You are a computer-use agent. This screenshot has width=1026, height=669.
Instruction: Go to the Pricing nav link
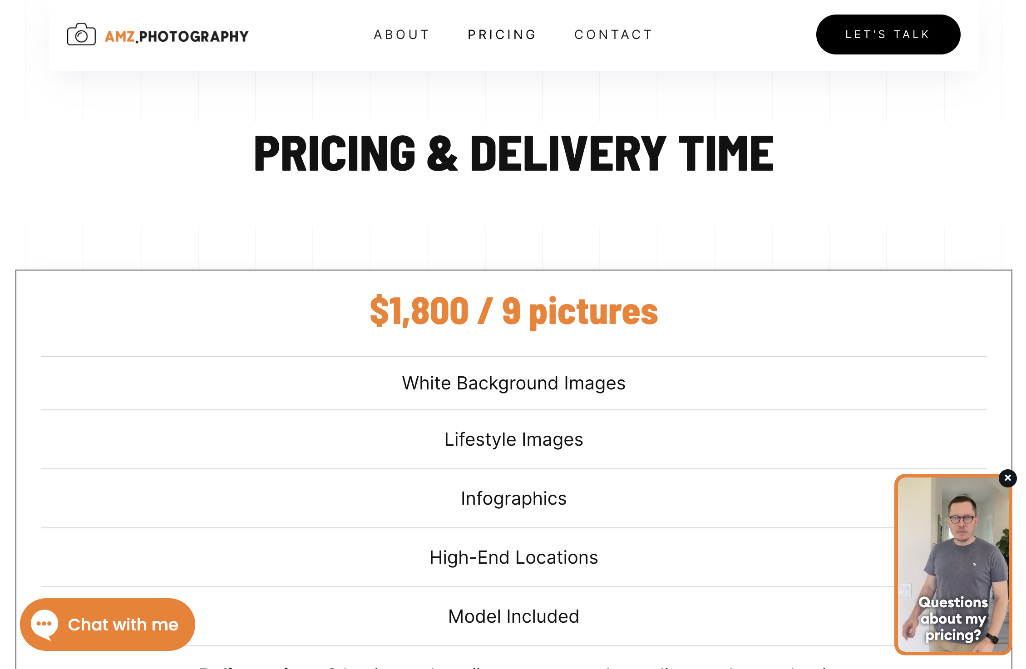[x=502, y=34]
